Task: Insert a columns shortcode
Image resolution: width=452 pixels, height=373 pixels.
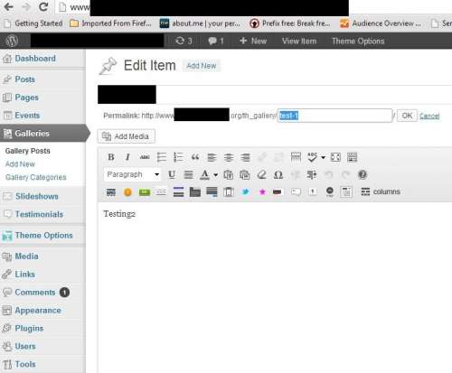Action: (x=381, y=191)
